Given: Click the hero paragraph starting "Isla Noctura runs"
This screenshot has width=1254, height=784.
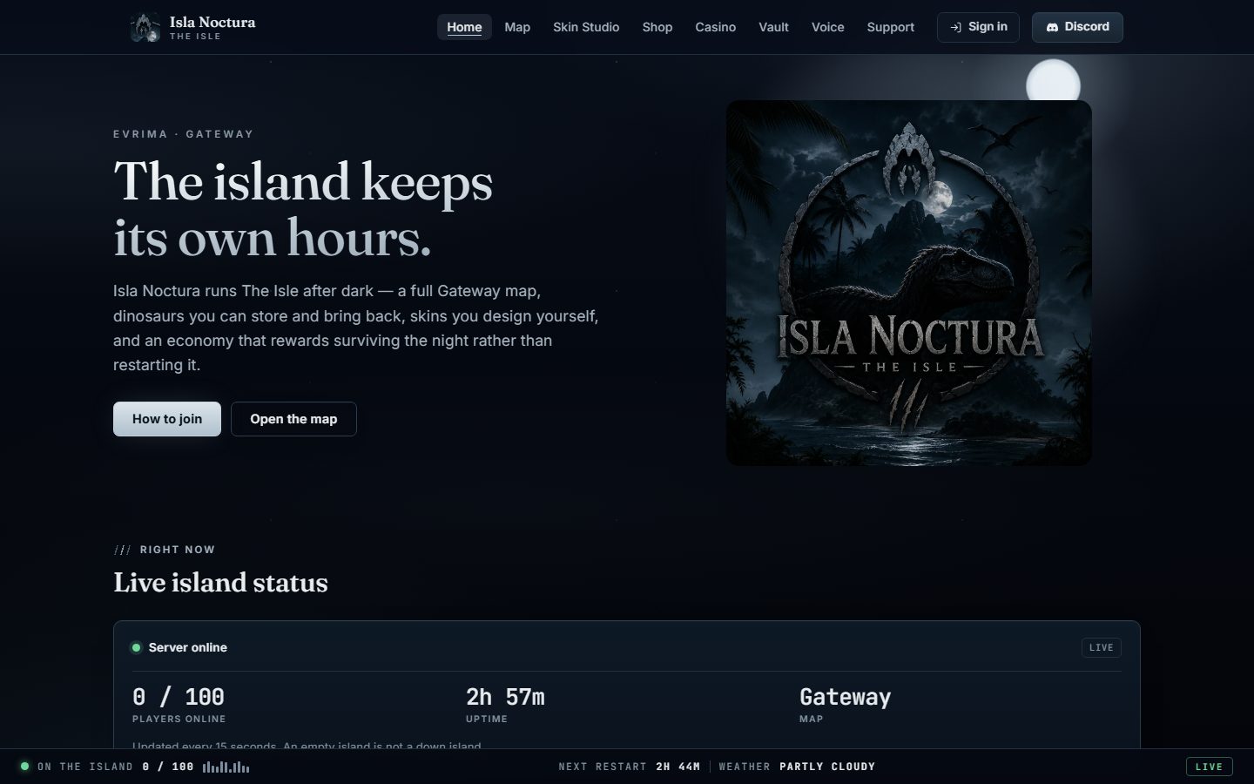Looking at the screenshot, I should [356, 328].
